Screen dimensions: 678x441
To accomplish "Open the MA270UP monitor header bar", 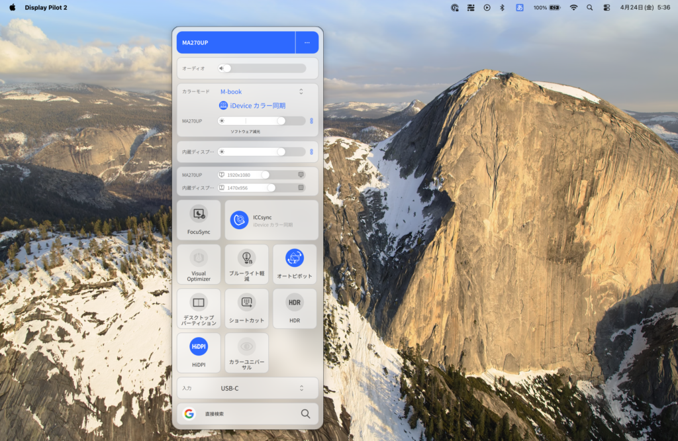I will click(x=236, y=42).
